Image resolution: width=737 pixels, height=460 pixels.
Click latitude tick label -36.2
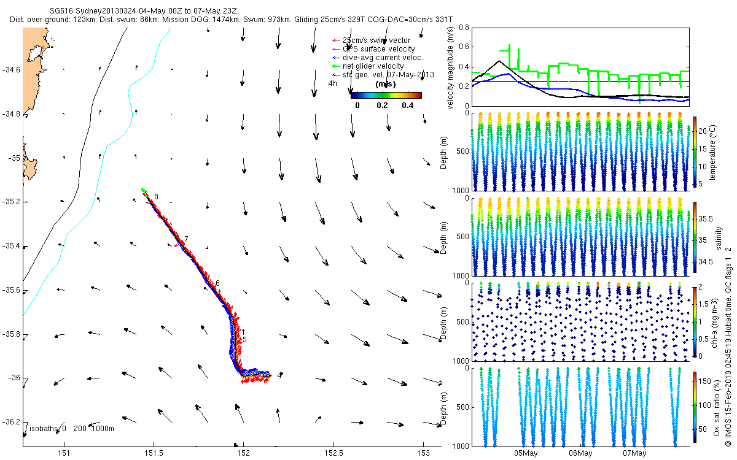(x=10, y=422)
